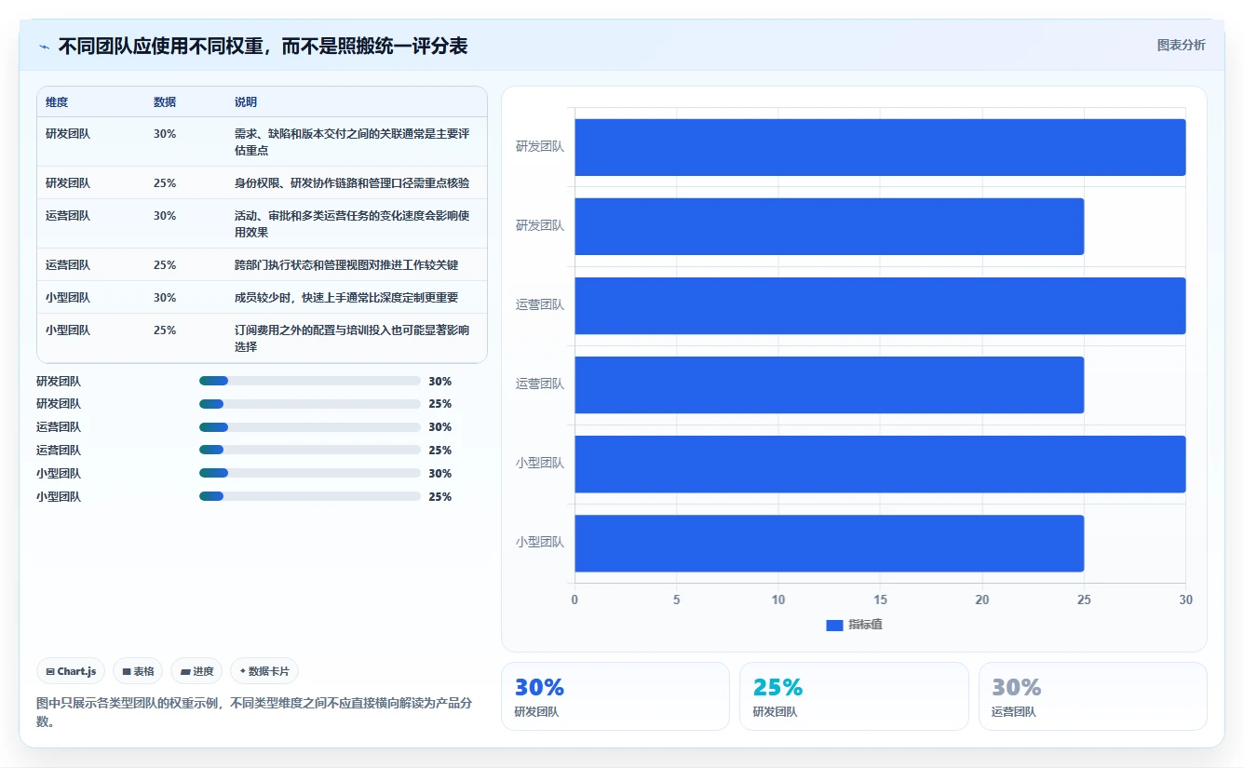Click the 小型团队 cell in the 成员较少时 row
The height and width of the screenshot is (768, 1244).
tap(68, 298)
